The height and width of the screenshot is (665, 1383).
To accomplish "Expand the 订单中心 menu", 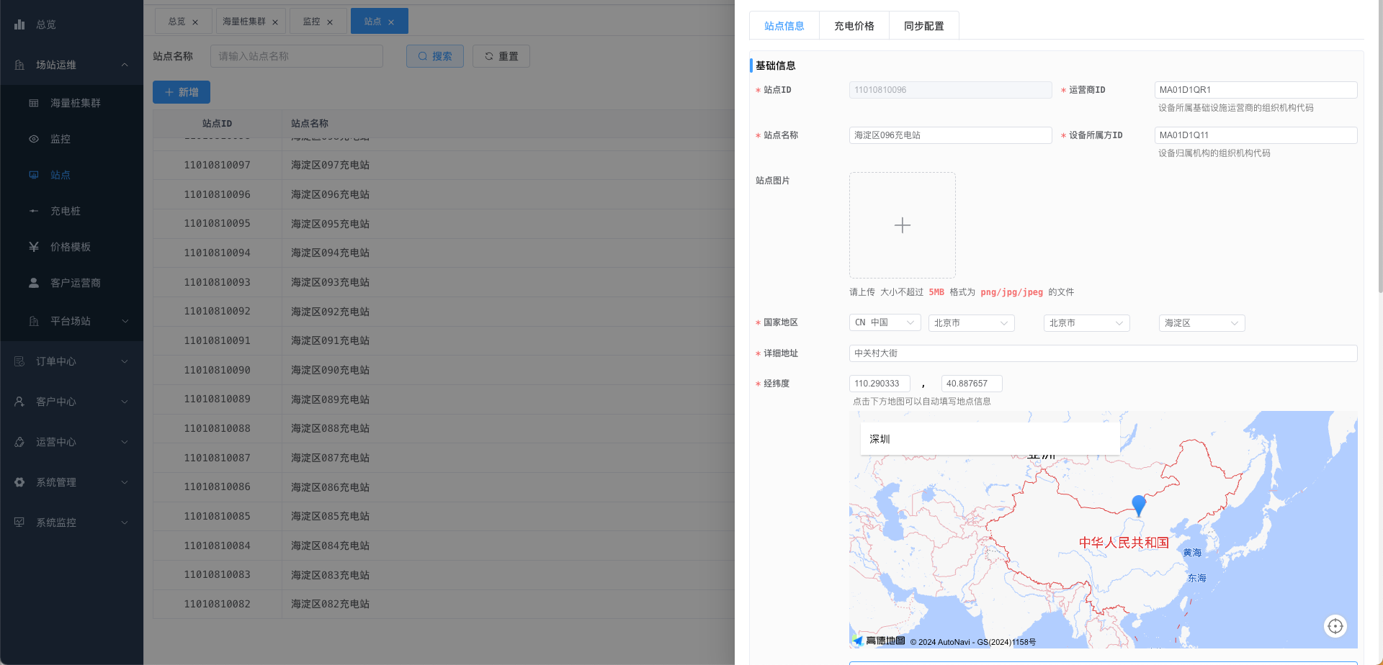I will coord(125,361).
